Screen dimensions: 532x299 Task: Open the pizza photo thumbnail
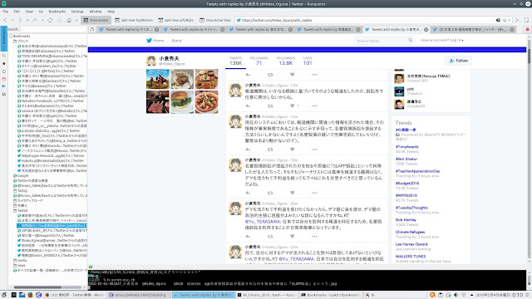206,101
